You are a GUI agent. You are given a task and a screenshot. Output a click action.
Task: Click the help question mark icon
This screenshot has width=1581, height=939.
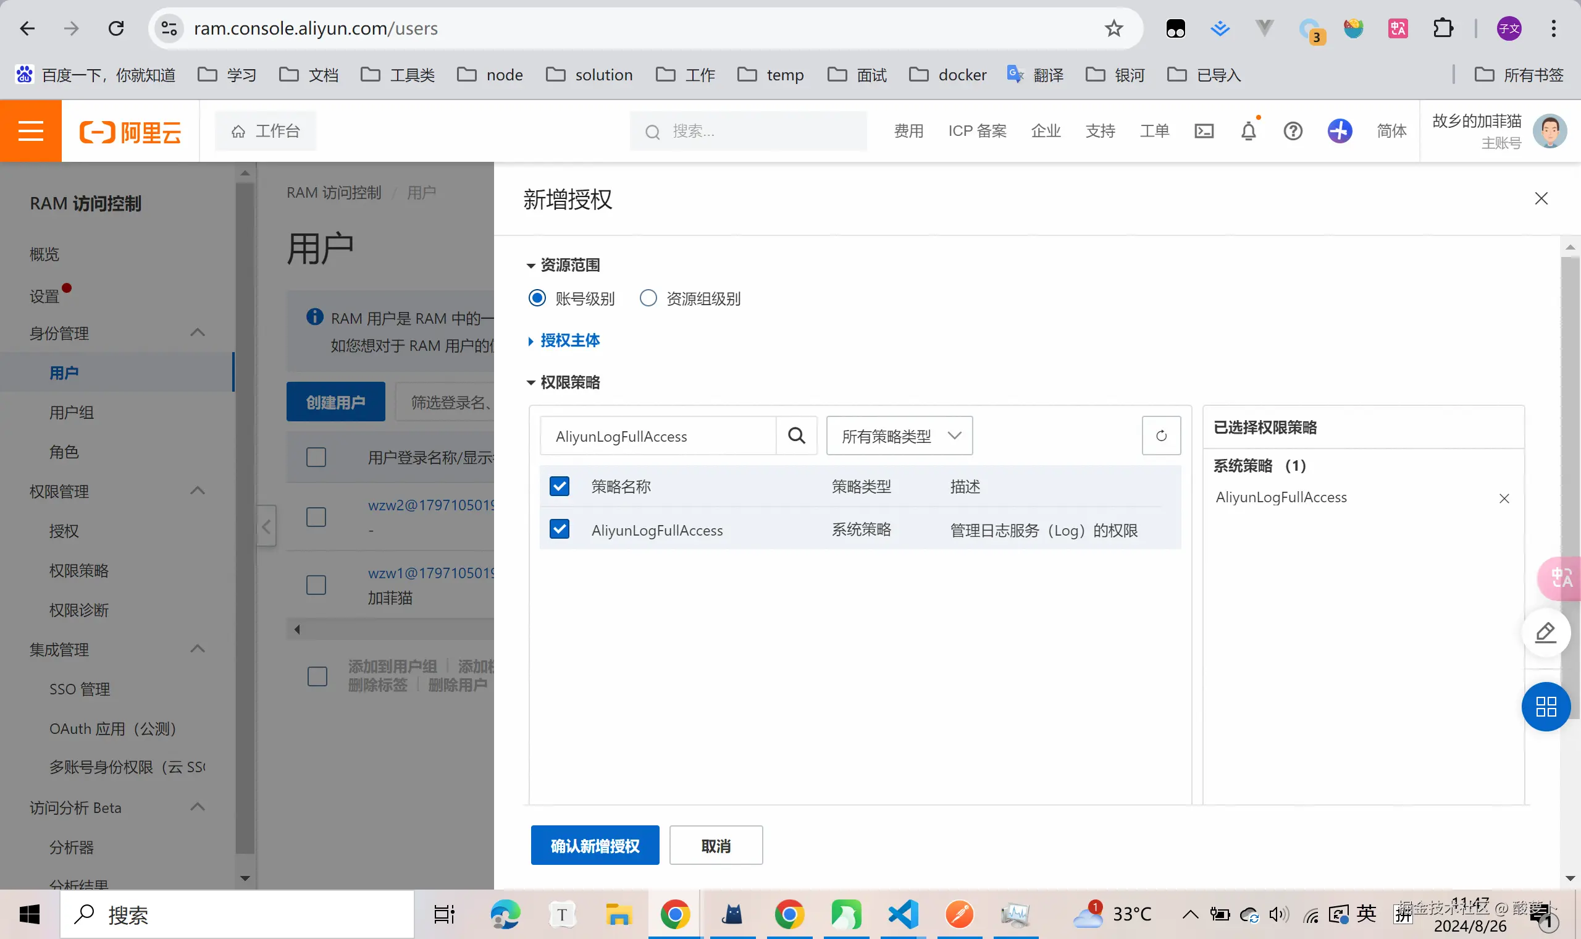pos(1293,131)
